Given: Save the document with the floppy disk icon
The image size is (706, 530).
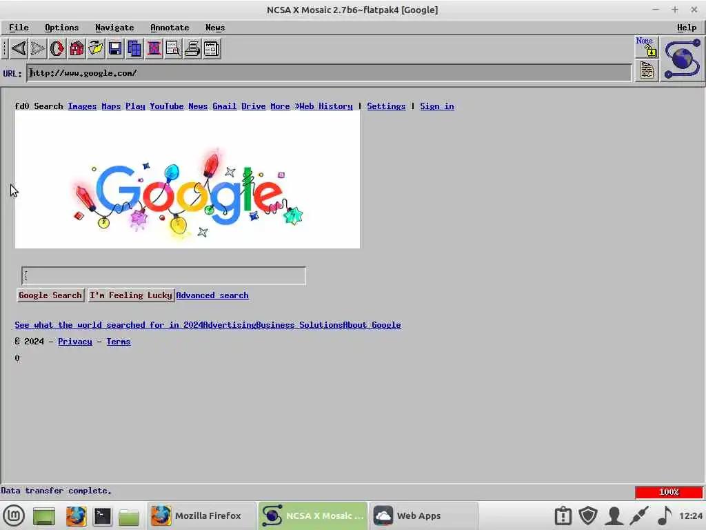Looking at the screenshot, I should [x=115, y=48].
